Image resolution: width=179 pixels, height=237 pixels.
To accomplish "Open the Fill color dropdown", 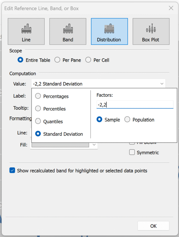I will [x=94, y=145].
